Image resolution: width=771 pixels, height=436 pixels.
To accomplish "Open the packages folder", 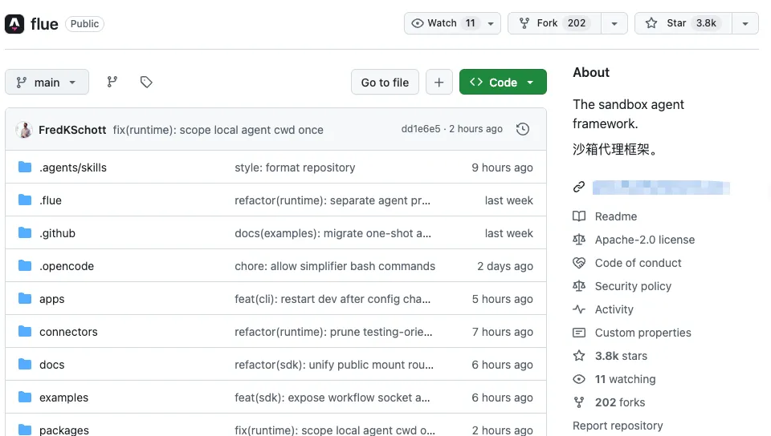I will pyautogui.click(x=64, y=430).
